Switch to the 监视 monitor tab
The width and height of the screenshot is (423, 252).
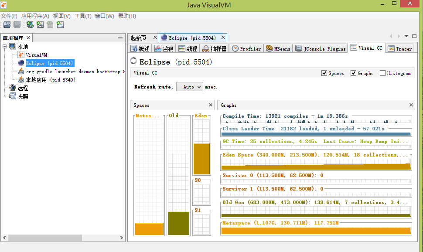click(x=164, y=48)
